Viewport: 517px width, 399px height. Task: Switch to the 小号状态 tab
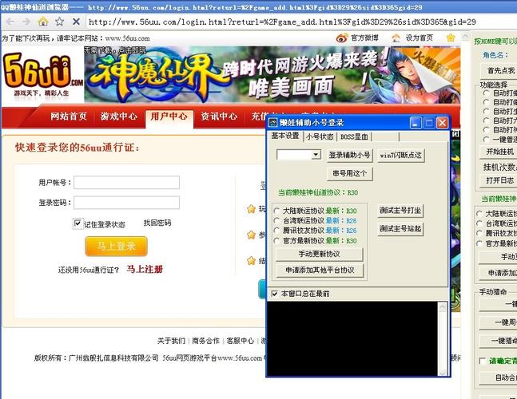[x=320, y=136]
